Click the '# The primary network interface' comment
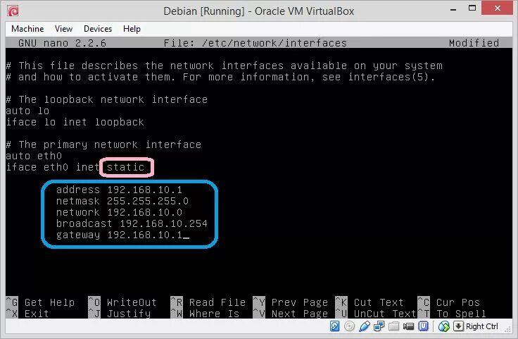This screenshot has width=518, height=339. 103,144
